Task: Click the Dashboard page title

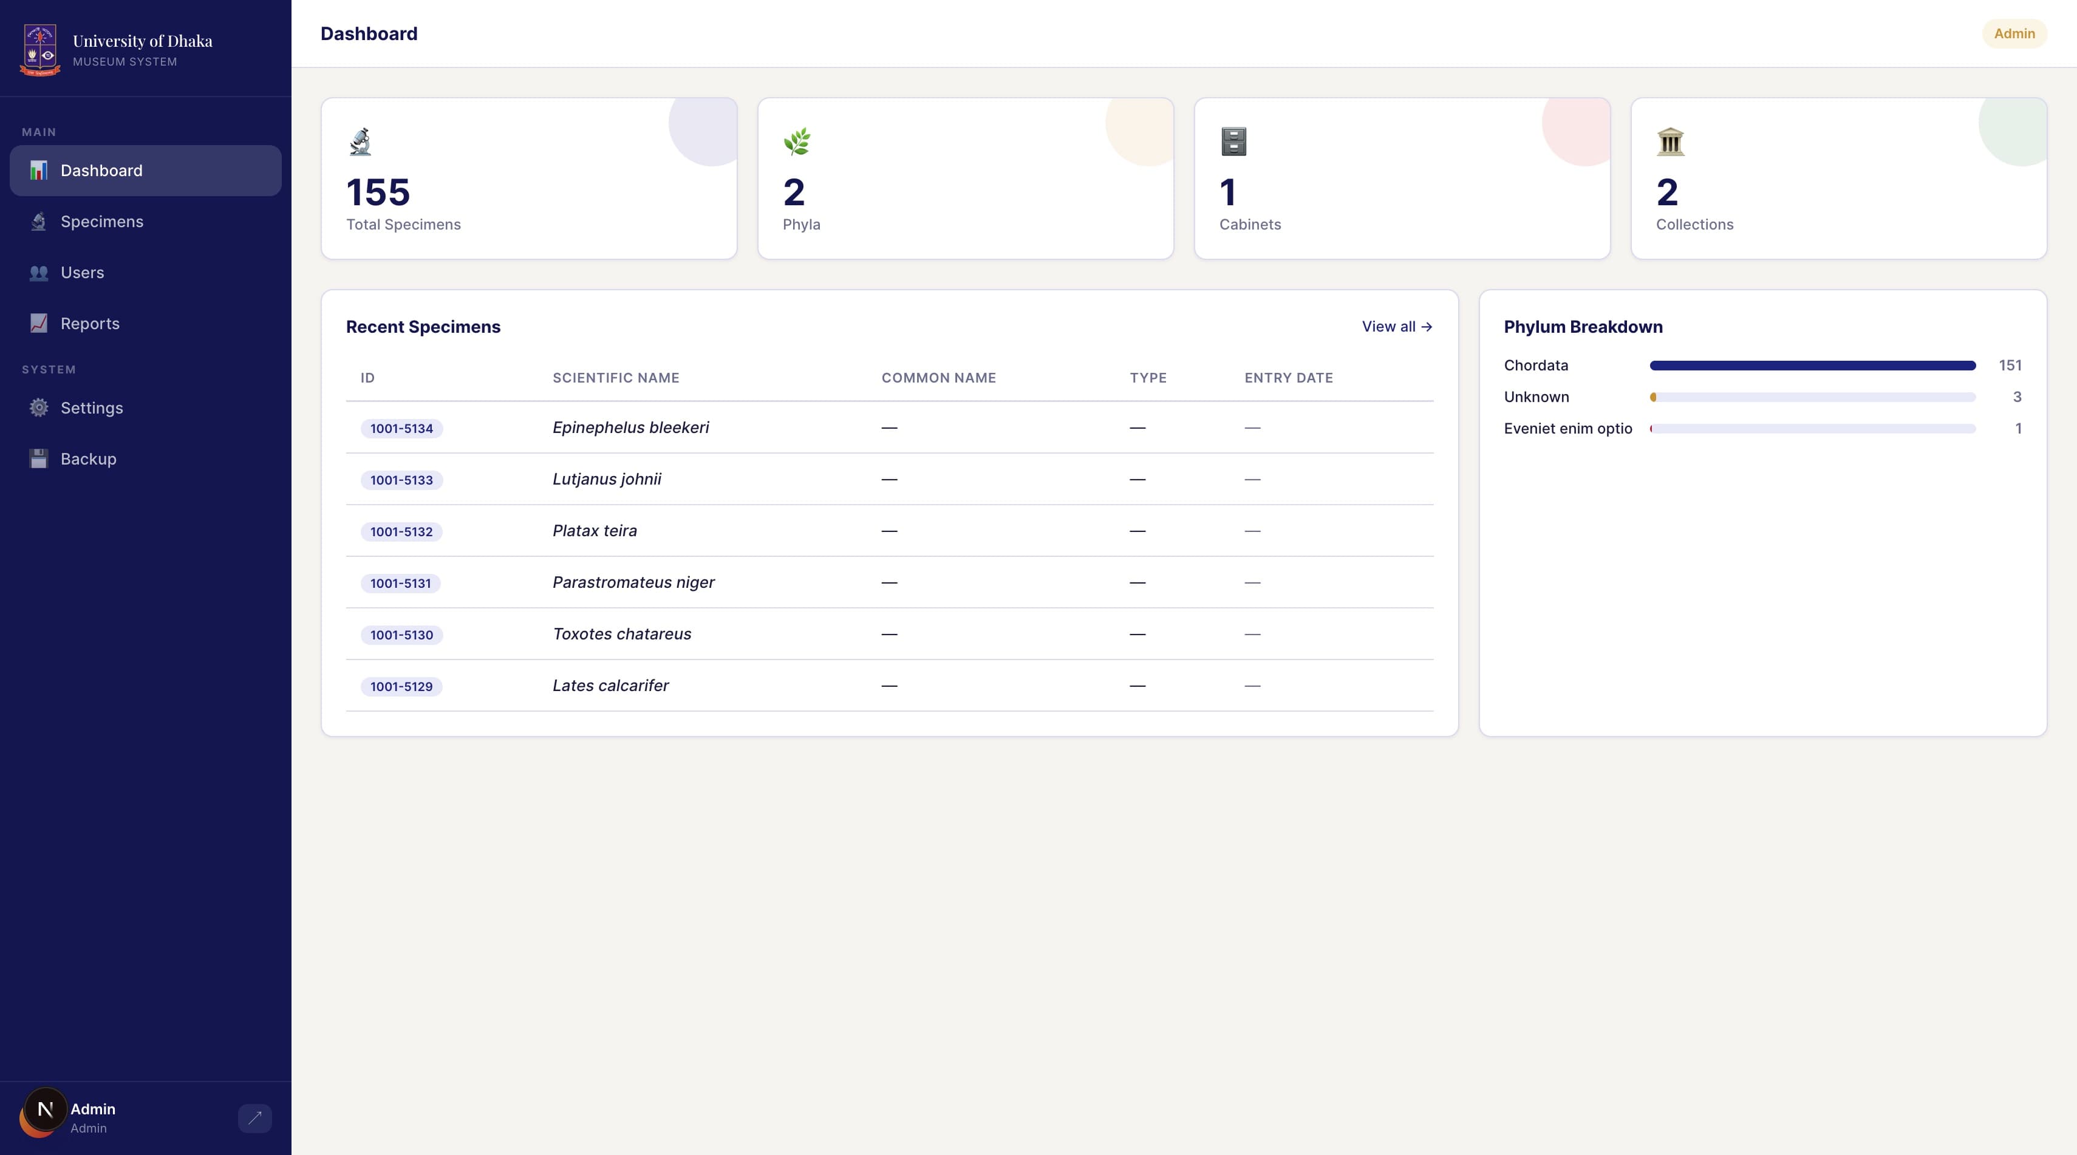Action: pos(369,34)
